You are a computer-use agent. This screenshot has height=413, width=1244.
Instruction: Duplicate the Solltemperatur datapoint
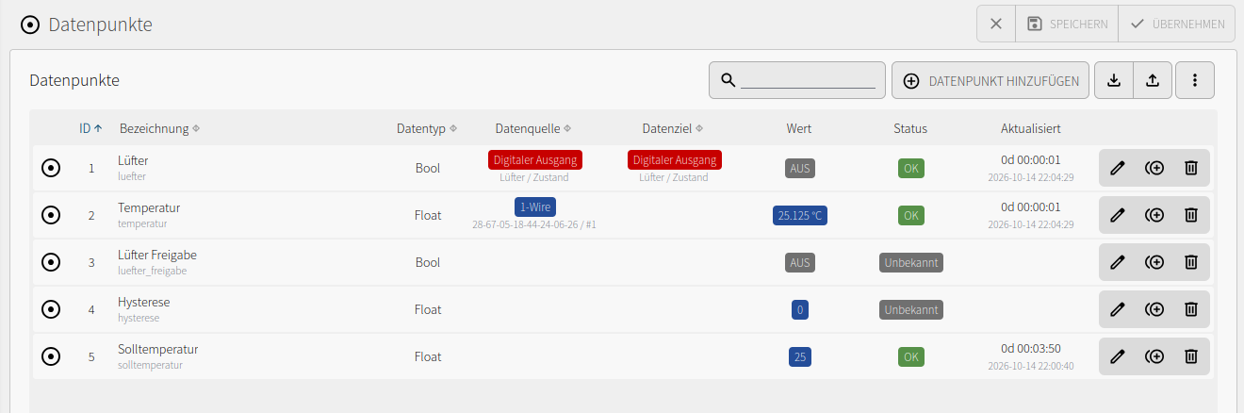coord(1154,356)
